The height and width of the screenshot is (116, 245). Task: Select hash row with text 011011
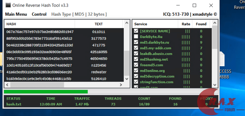[64, 32]
